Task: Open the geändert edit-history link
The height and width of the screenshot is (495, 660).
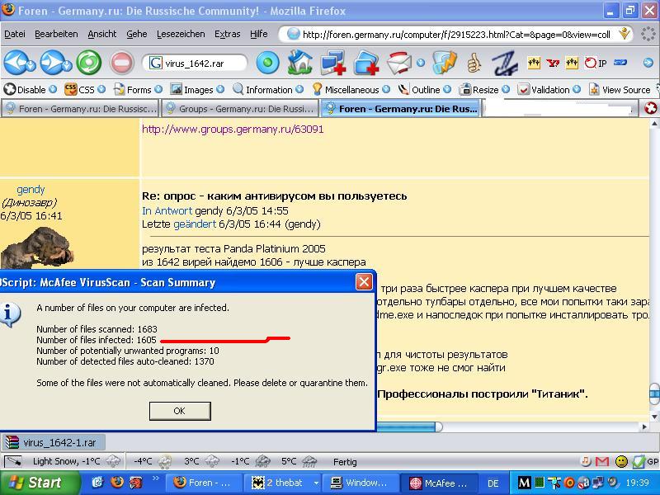Action: click(x=195, y=224)
